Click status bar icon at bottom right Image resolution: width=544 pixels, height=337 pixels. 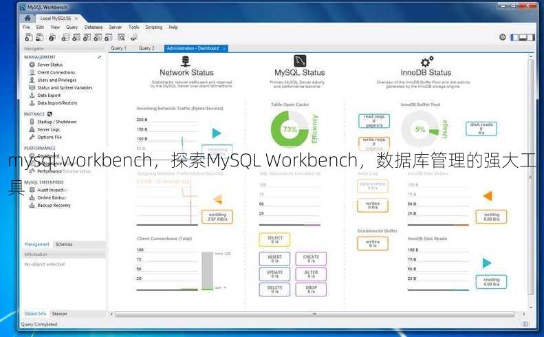[525, 324]
